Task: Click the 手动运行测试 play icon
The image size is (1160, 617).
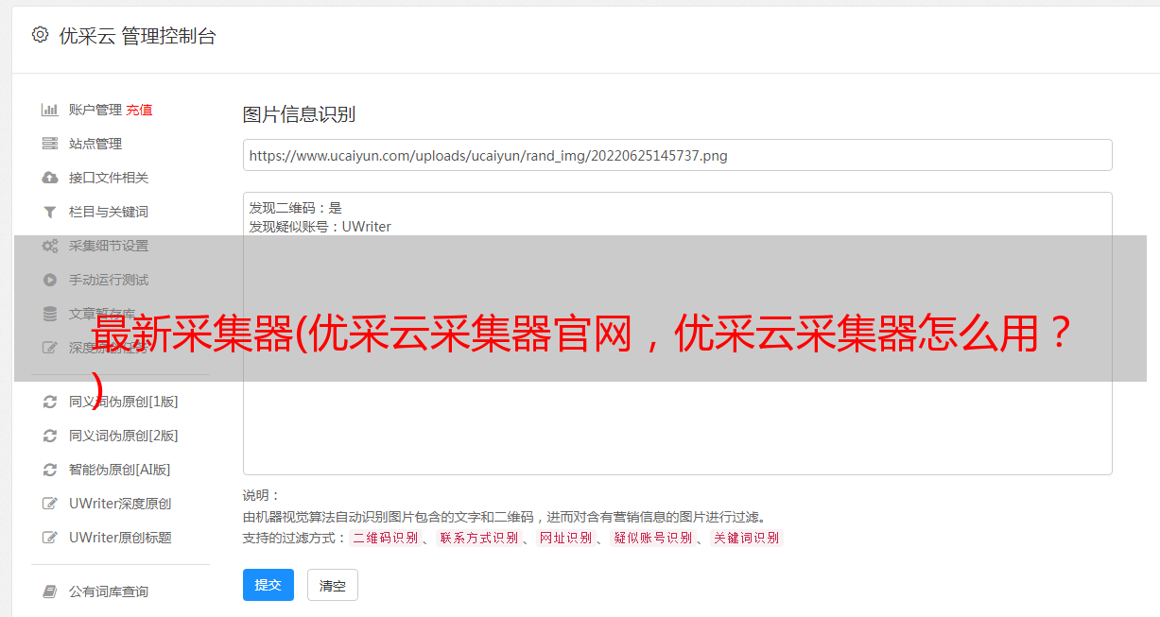Action: pyautogui.click(x=50, y=280)
